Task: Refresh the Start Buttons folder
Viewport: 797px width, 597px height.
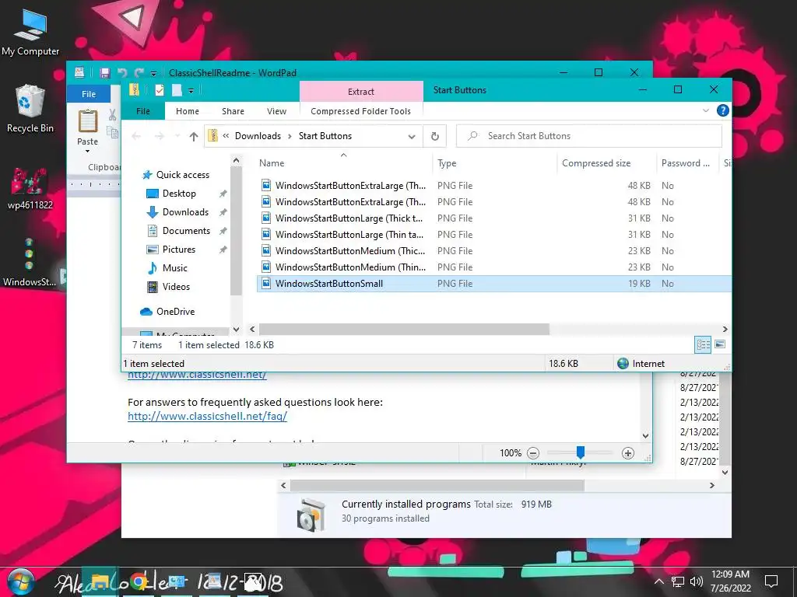Action: click(x=434, y=136)
